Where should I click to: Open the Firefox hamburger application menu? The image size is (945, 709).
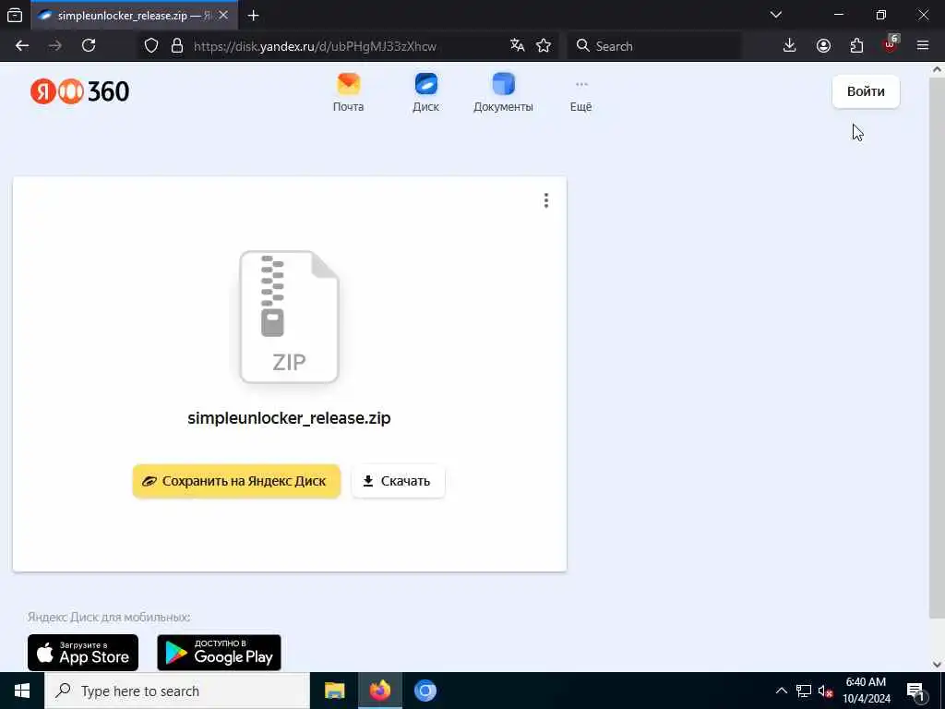tap(923, 46)
